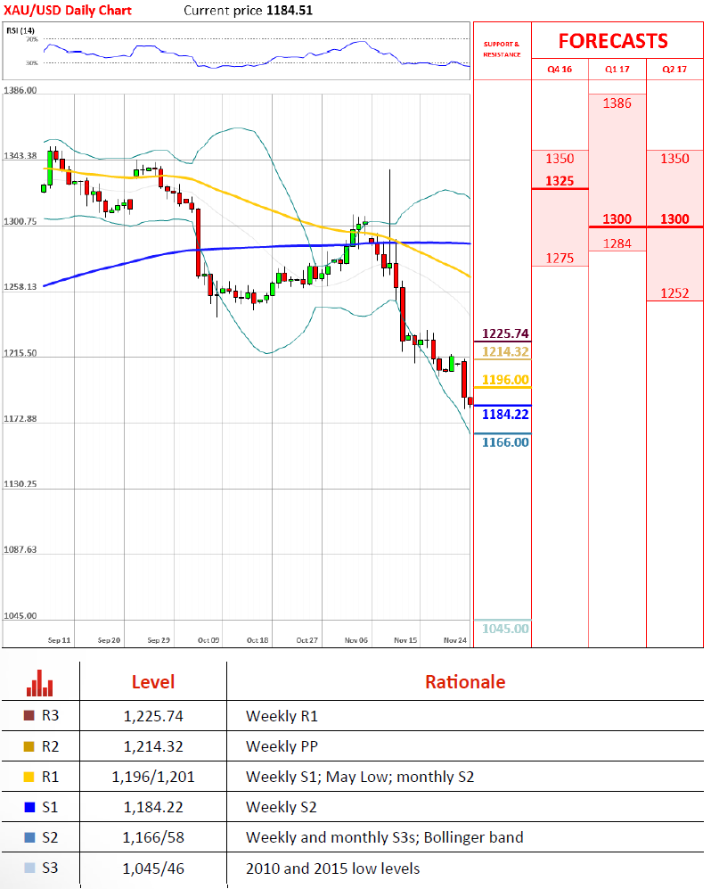The width and height of the screenshot is (711, 889).
Task: Click the Support & Resistance column header
Action: [502, 49]
